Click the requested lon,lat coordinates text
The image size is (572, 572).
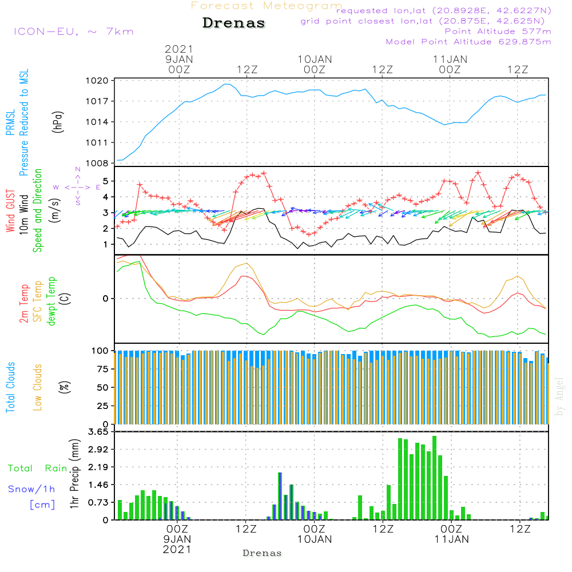point(444,10)
